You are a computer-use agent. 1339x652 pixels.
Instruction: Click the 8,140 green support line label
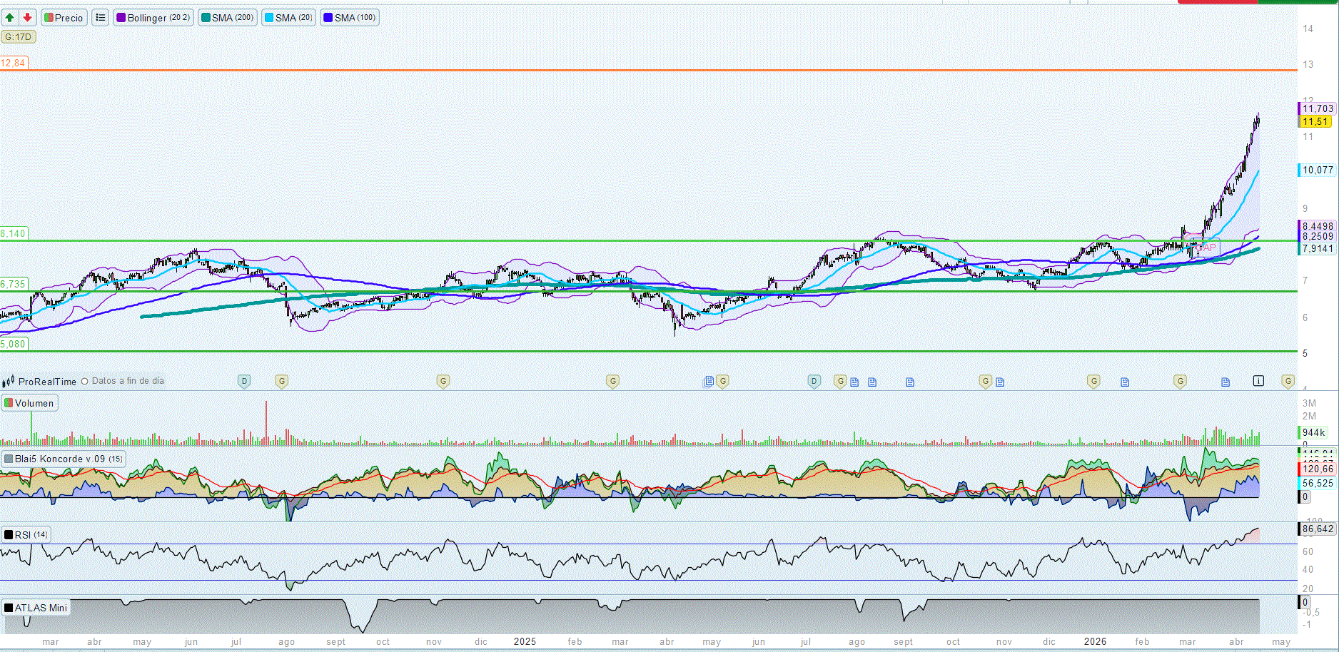[x=13, y=233]
